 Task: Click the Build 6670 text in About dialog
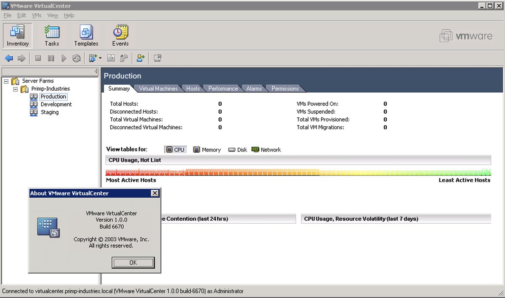click(x=111, y=226)
